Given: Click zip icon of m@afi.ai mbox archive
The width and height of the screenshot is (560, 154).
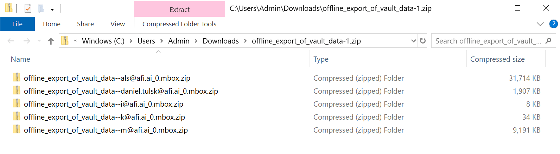Looking at the screenshot, I should point(17,129).
